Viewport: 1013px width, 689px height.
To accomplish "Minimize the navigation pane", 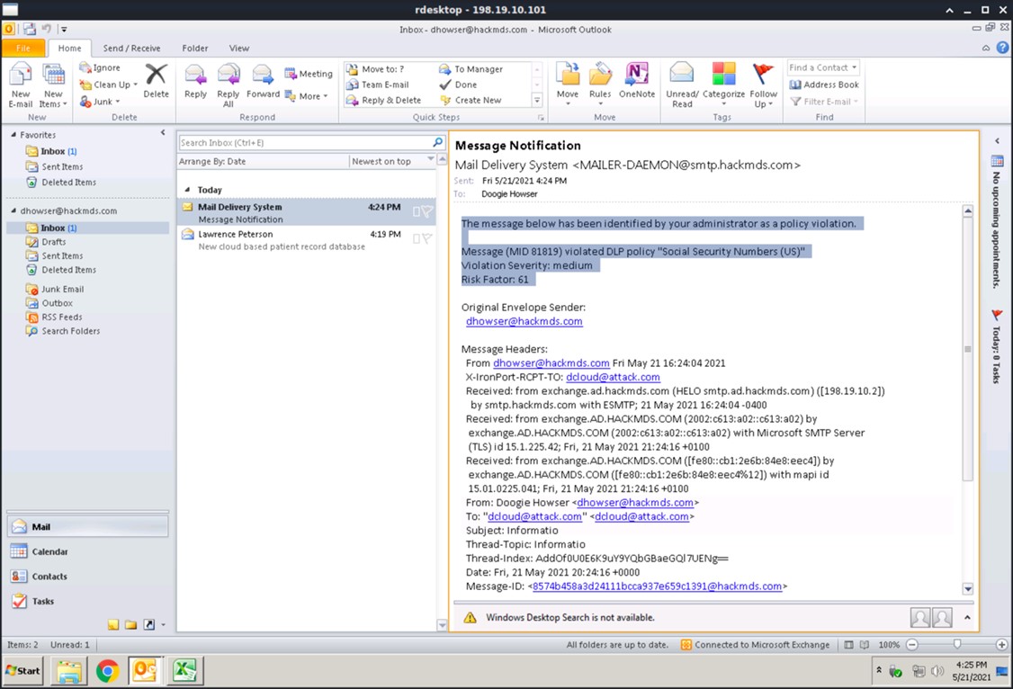I will pos(163,133).
